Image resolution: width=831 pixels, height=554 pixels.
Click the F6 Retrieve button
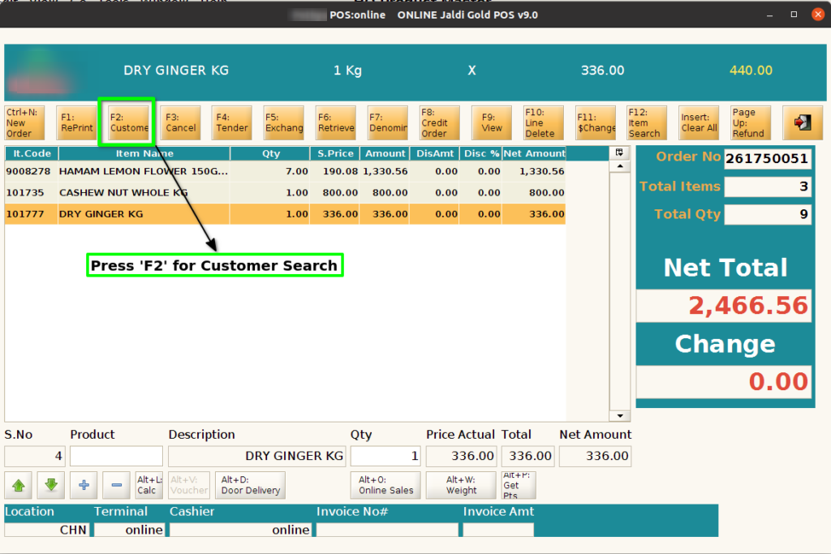point(335,122)
